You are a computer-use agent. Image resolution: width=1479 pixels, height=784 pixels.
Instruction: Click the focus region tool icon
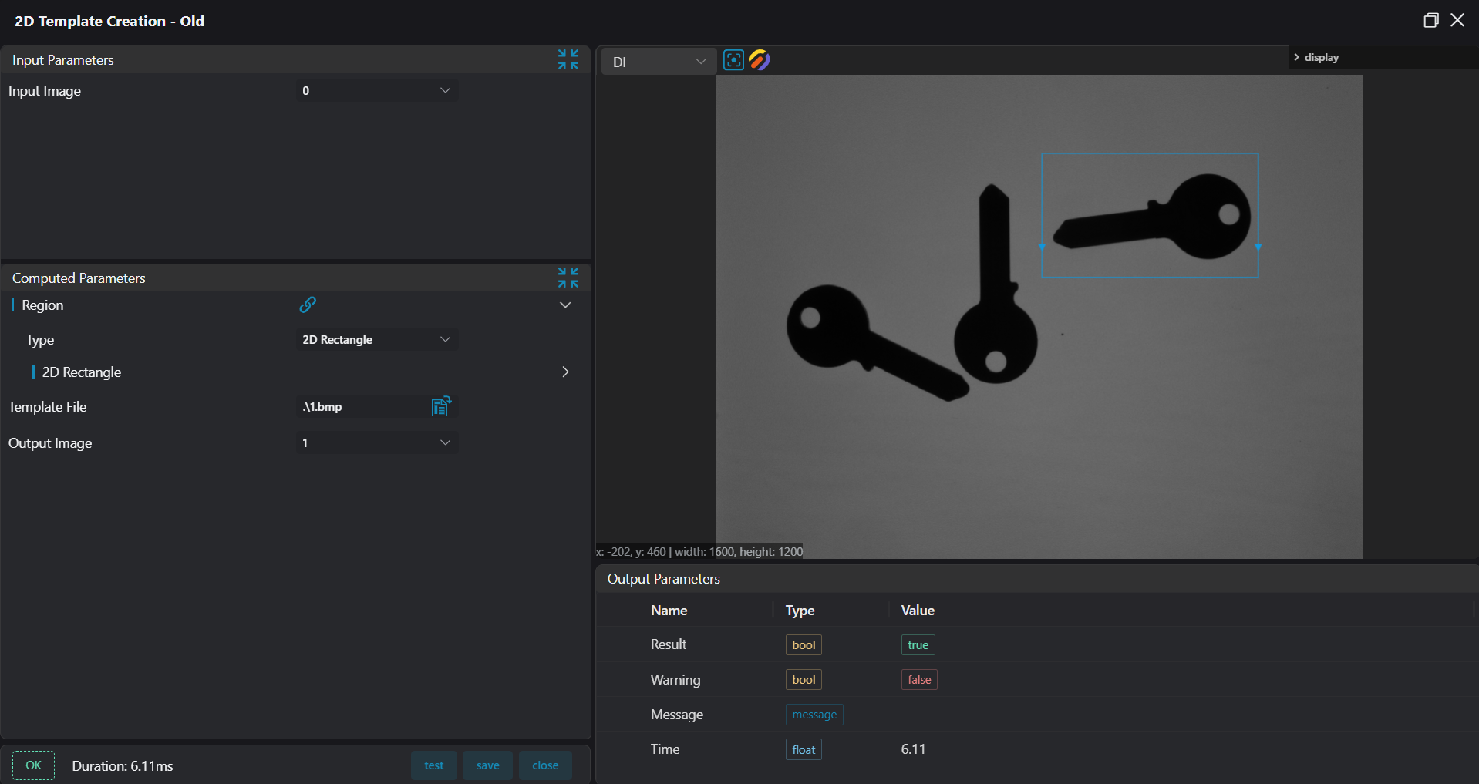733,60
